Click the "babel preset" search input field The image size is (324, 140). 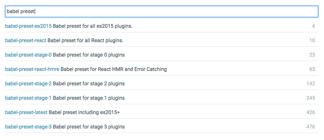(161, 12)
